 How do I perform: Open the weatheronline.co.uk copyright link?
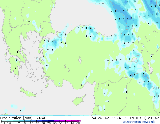139,122
